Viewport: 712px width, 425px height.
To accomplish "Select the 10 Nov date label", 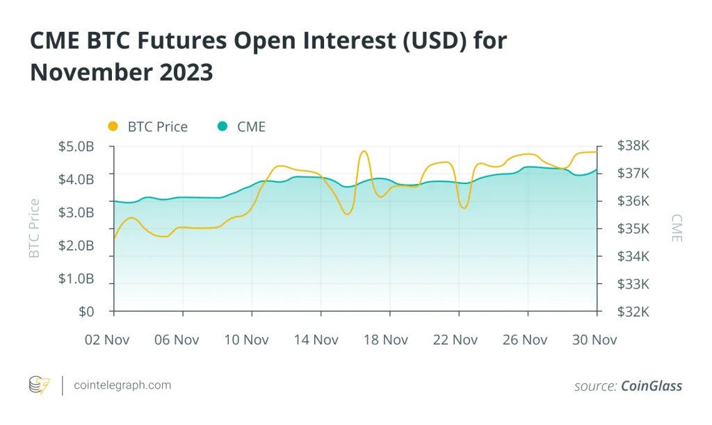I will point(246,340).
